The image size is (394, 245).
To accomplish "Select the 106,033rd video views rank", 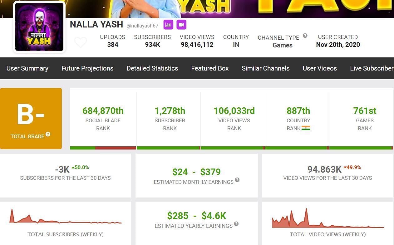I will point(234,111).
